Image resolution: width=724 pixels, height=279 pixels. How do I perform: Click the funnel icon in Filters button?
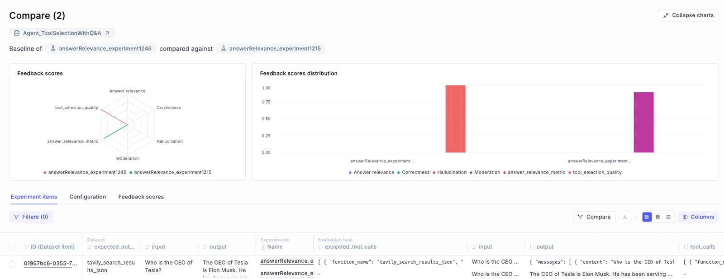pyautogui.click(x=16, y=217)
